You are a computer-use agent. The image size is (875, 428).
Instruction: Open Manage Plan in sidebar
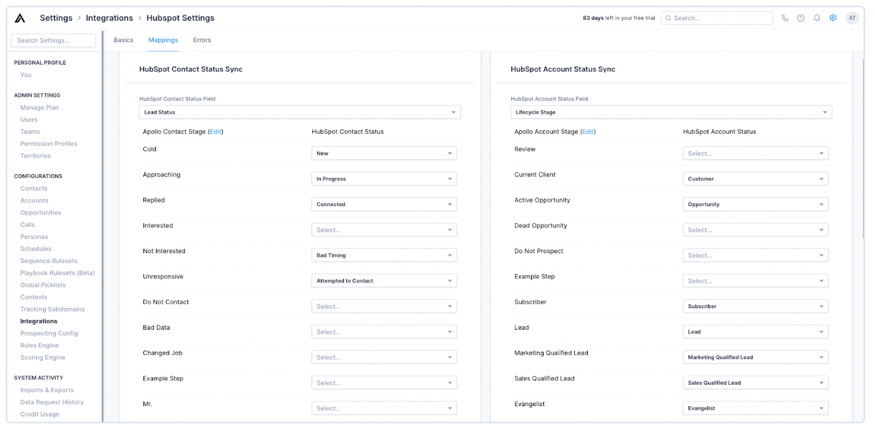tap(39, 108)
